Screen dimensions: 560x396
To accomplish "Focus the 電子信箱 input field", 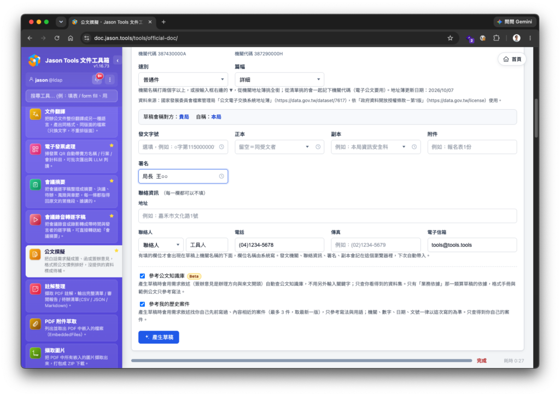I will (472, 245).
